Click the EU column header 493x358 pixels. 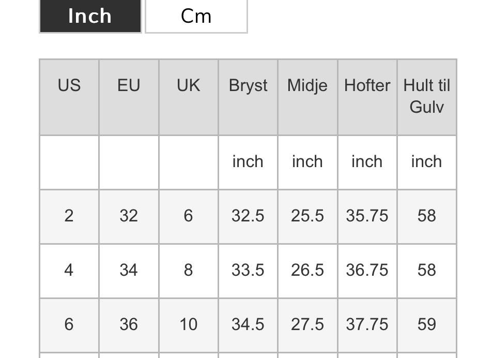129,85
